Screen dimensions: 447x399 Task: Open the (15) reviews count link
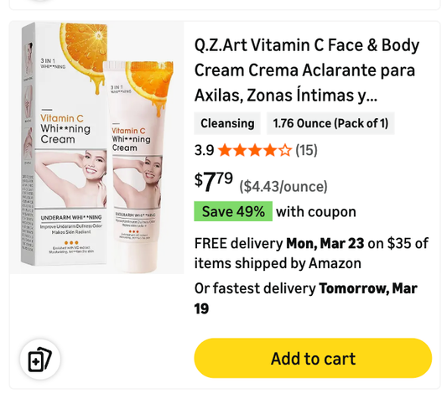tap(306, 150)
